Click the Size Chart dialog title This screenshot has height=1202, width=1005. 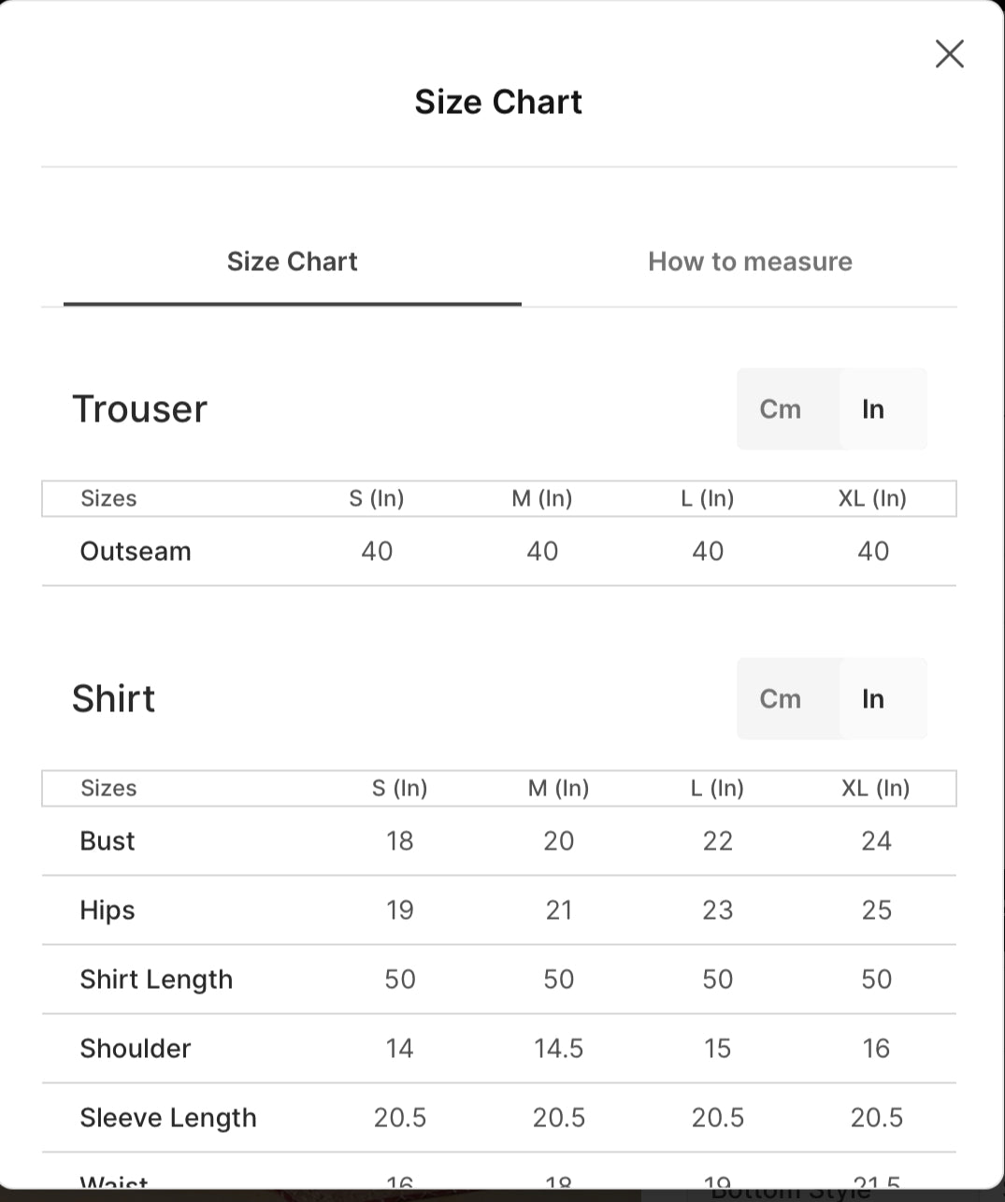[x=498, y=101]
